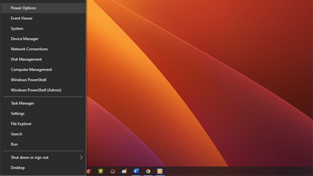Launch Windows PowerShell (non-admin)
Image resolution: width=313 pixels, height=176 pixels.
point(43,80)
